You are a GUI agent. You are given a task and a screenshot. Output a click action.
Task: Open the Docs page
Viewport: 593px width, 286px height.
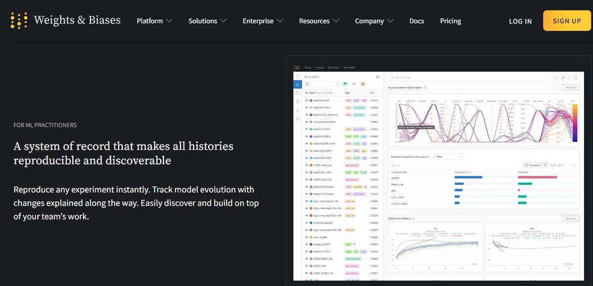click(x=417, y=21)
